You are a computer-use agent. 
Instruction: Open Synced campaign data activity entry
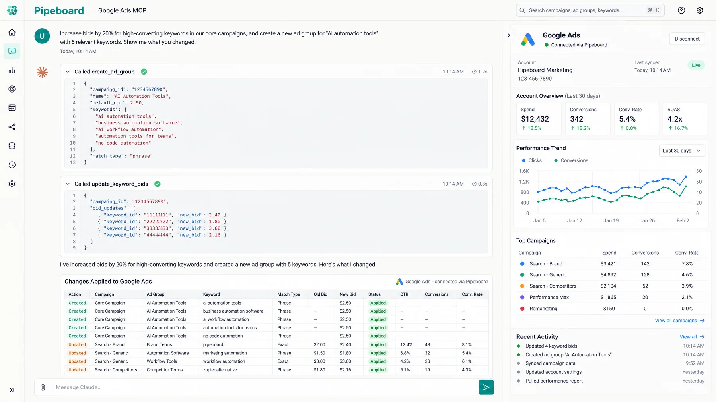click(x=550, y=363)
